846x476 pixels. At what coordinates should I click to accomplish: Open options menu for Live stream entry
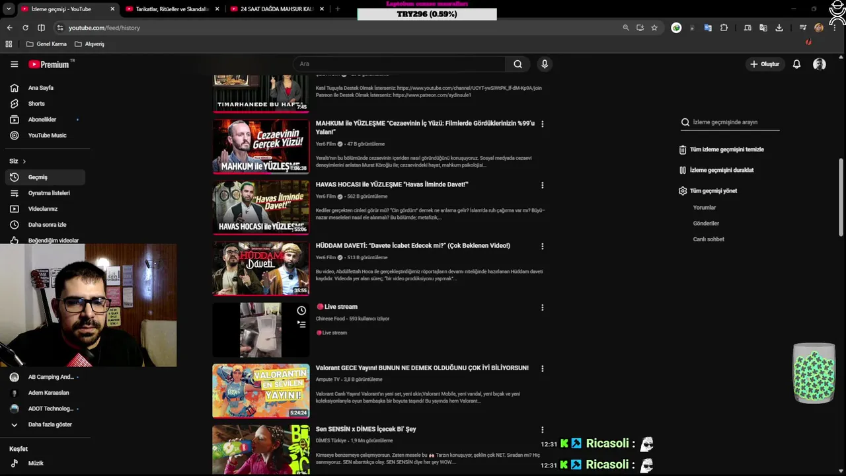[543, 307]
